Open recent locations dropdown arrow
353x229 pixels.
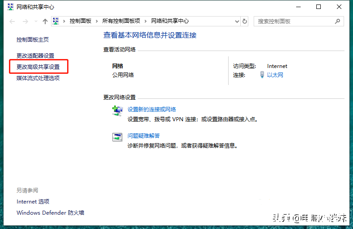36,21
